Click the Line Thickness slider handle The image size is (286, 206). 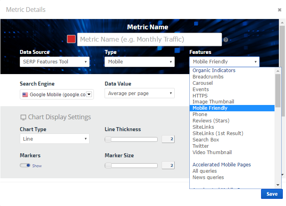(108, 139)
